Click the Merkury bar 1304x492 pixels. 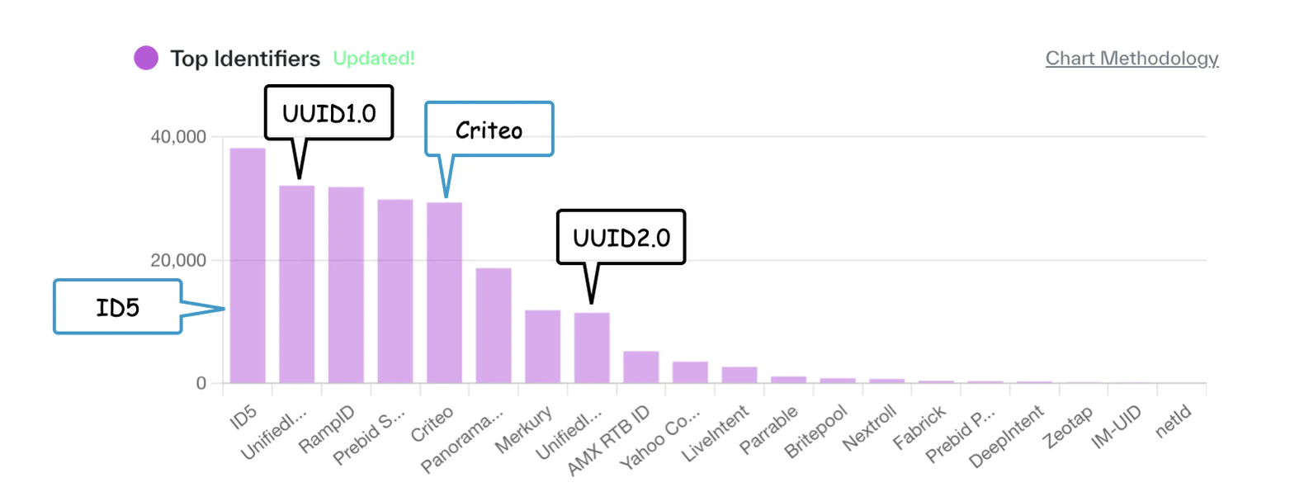coord(542,347)
